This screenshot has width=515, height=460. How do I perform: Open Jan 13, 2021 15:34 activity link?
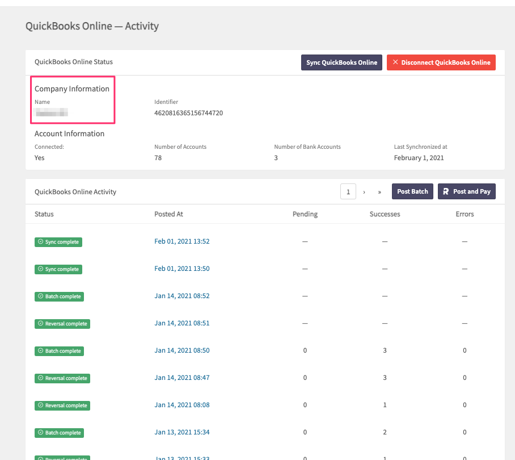coord(182,432)
